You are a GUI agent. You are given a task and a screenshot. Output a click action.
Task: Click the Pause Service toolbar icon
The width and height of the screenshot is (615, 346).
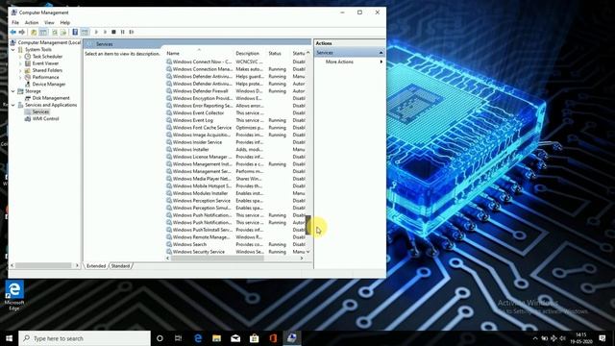pos(122,32)
